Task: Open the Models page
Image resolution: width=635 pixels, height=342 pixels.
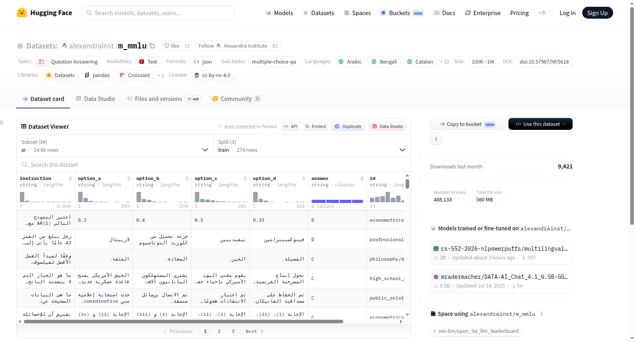Action: click(279, 13)
